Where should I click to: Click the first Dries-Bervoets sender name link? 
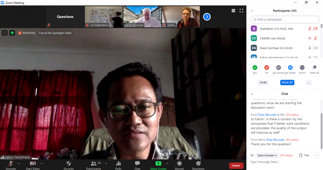coord(267,115)
